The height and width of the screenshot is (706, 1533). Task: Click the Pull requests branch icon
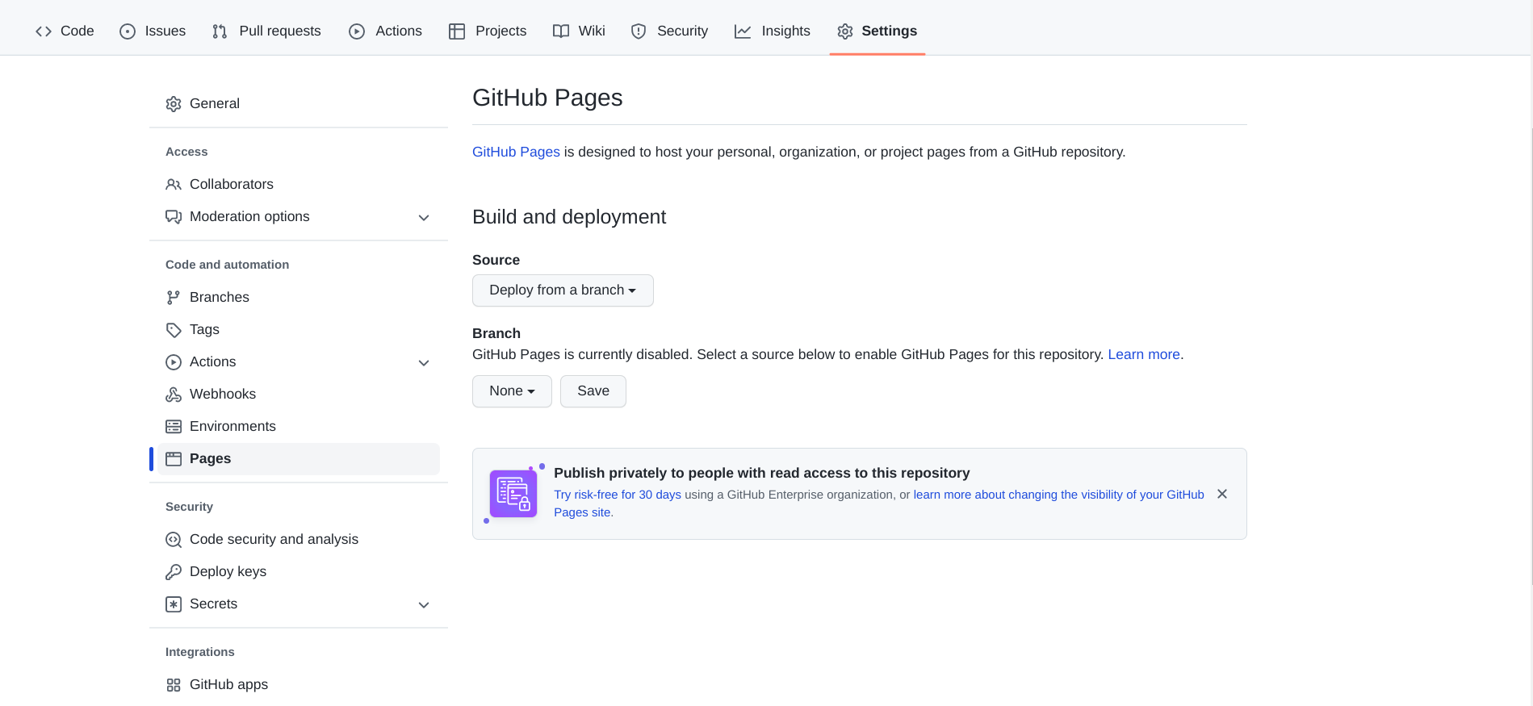tap(220, 31)
